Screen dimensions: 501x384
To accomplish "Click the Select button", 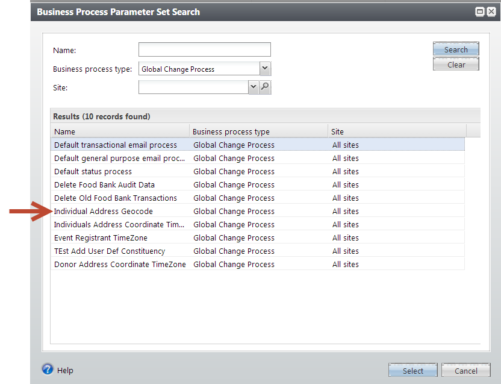I will click(x=413, y=370).
